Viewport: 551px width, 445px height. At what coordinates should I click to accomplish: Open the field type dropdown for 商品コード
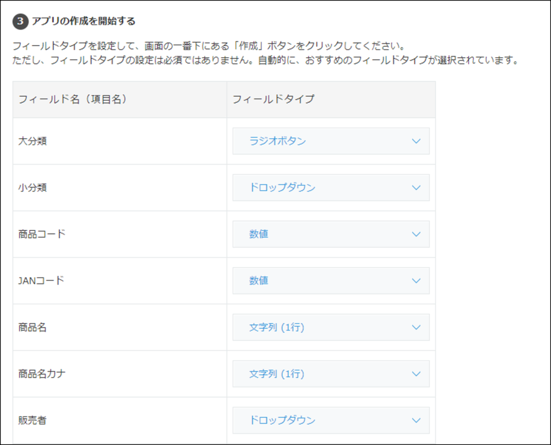click(331, 234)
